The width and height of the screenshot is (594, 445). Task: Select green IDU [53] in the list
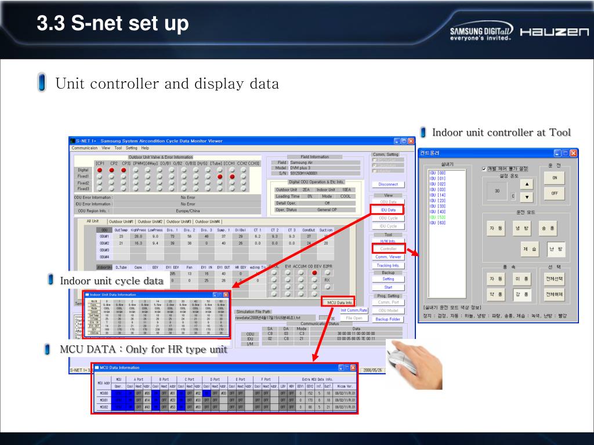pyautogui.click(x=437, y=217)
